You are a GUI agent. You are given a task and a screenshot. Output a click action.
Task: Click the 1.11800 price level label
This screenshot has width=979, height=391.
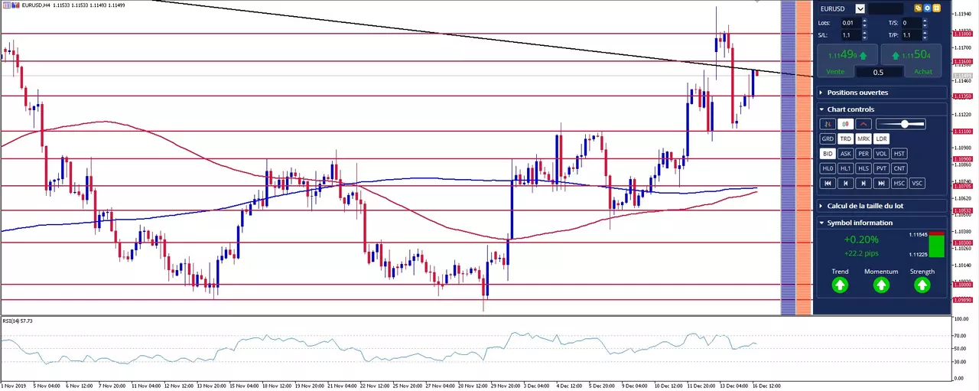click(x=962, y=34)
